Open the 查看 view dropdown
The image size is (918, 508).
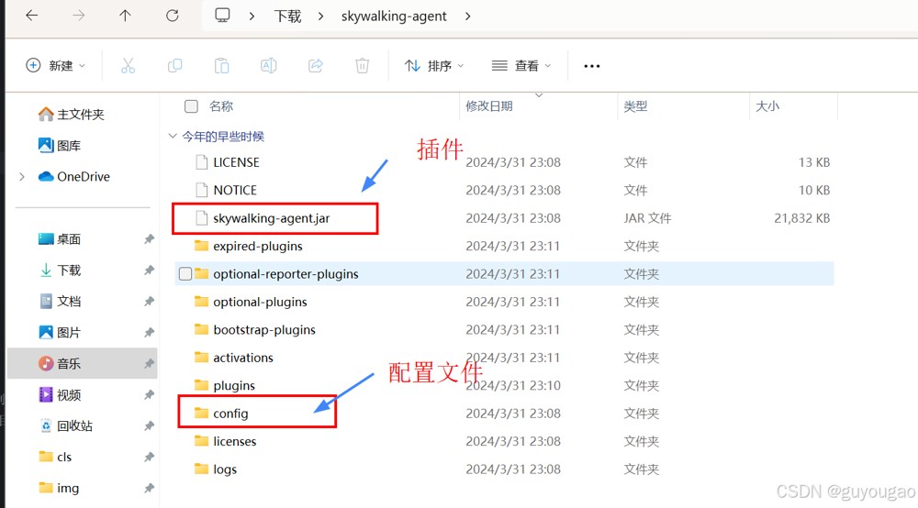pyautogui.click(x=521, y=65)
